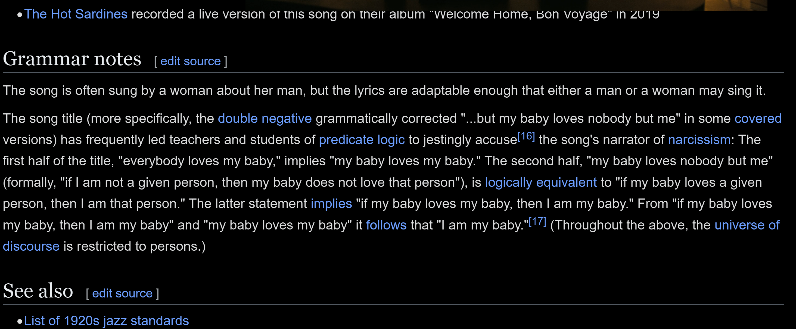Screen dimensions: 796x329
Task: Jump to citation reference 17
Action: (537, 222)
